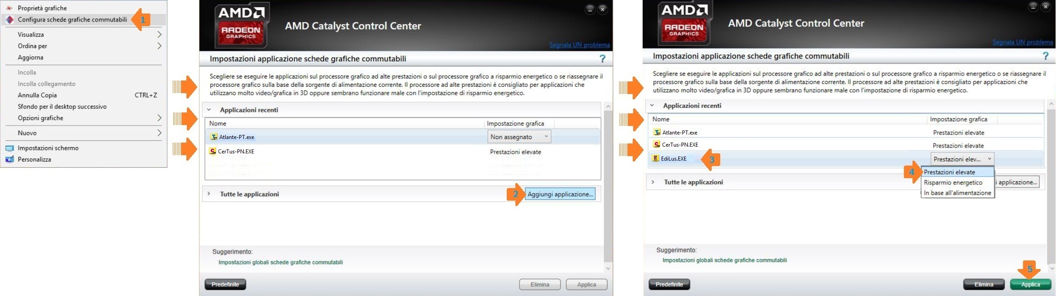Viewport: 1056px width, 296px height.
Task: Click Nome column header in Non assegnato window
Action: pos(345,123)
